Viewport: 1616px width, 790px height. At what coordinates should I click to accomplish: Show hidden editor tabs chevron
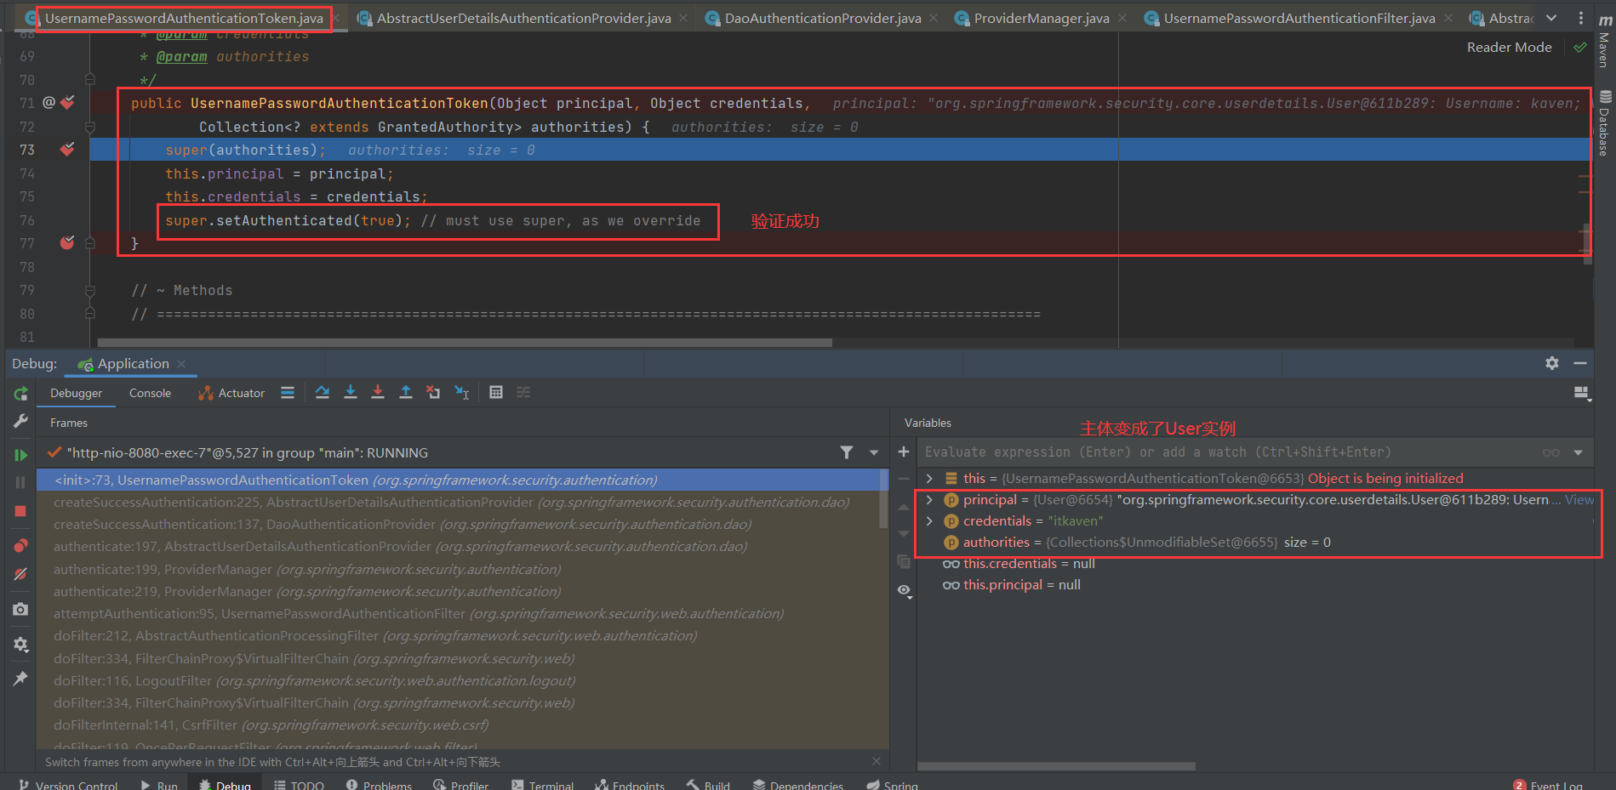tap(1551, 18)
